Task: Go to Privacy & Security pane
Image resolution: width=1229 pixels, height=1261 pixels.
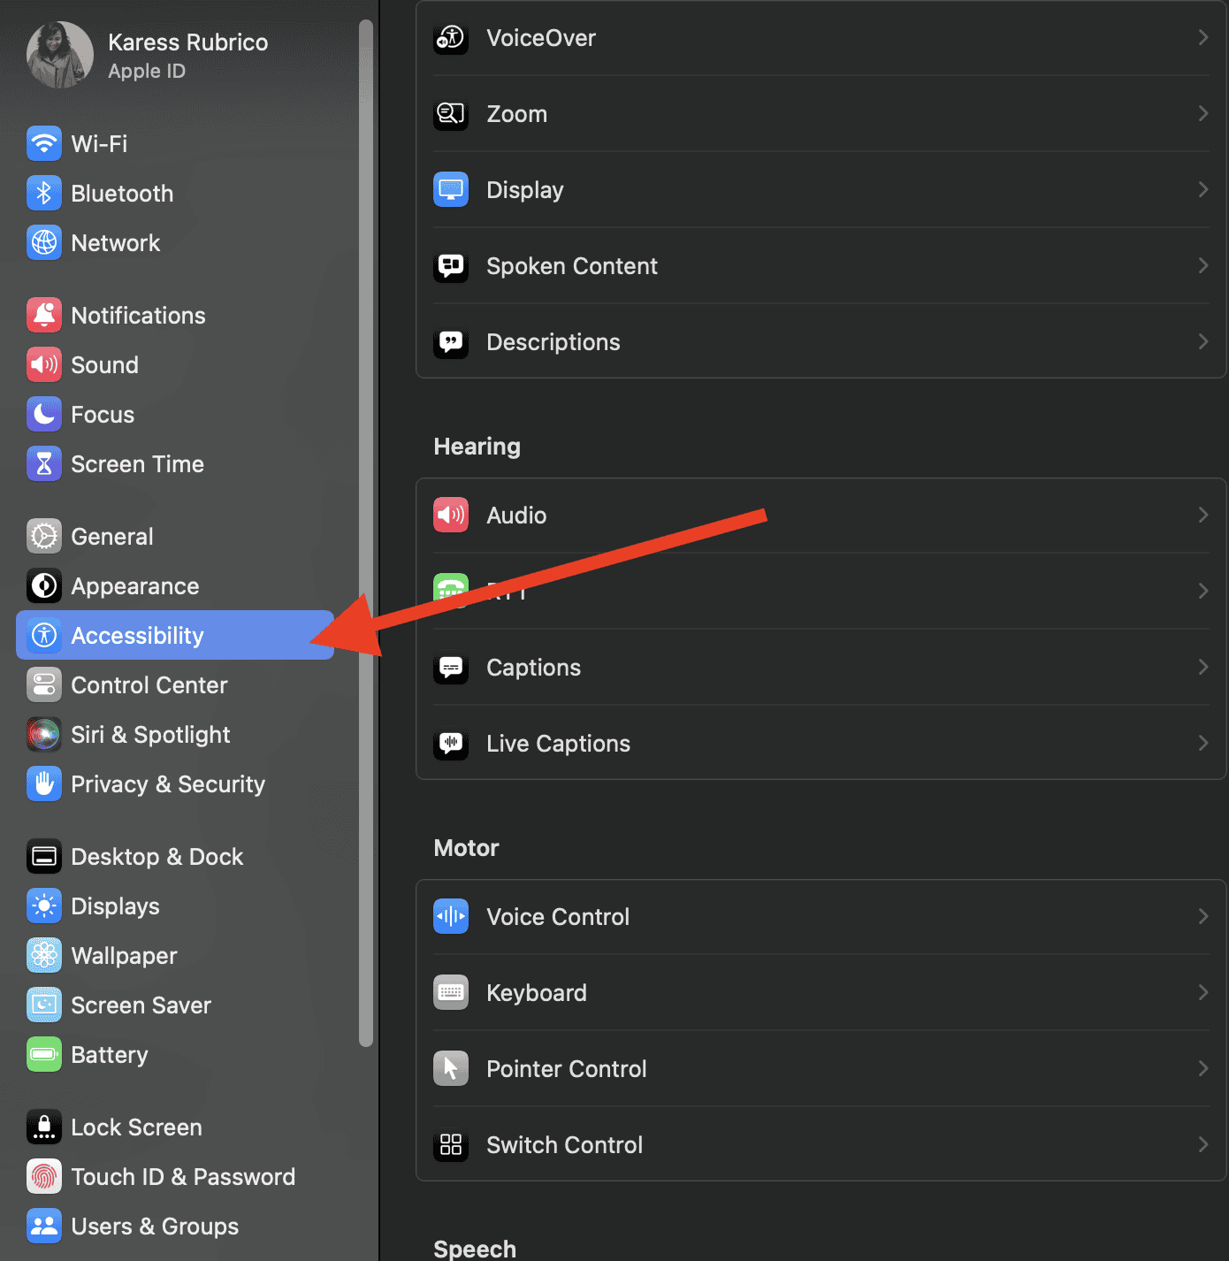Action: coord(167,783)
